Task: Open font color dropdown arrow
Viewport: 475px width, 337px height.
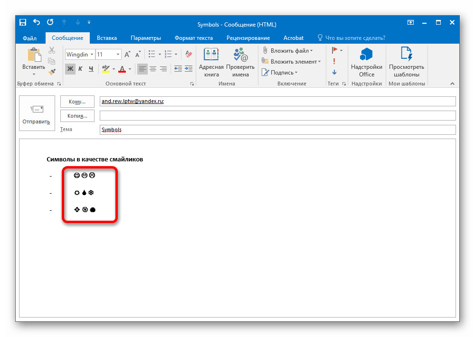Action: [130, 69]
